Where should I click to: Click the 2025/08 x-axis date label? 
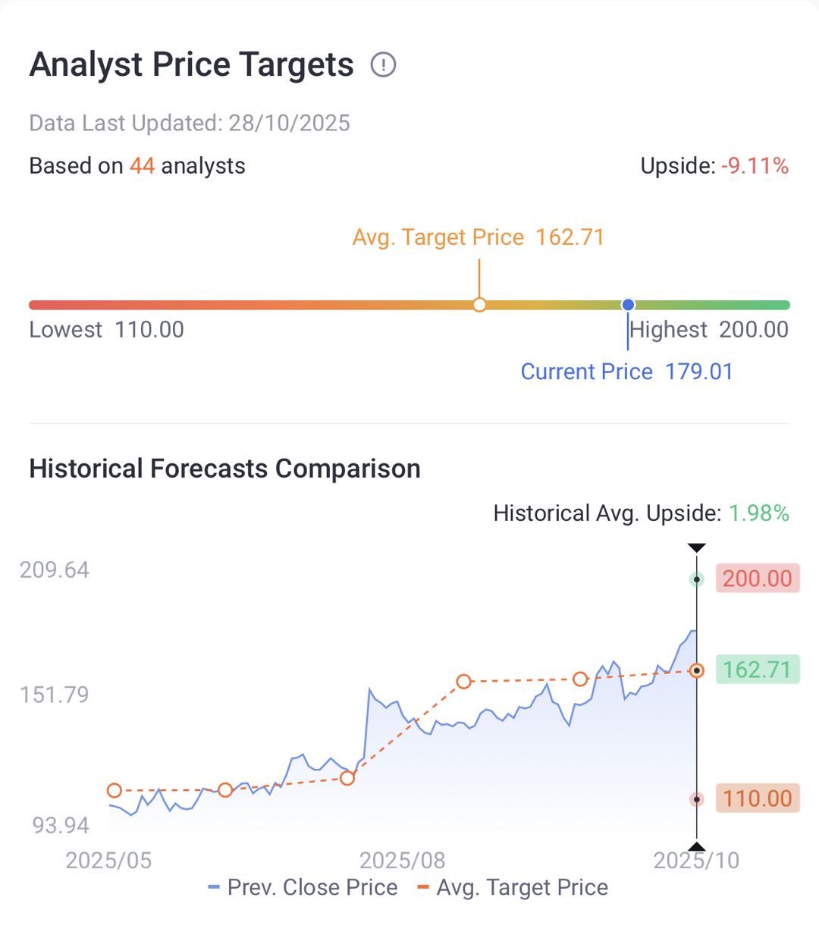pyautogui.click(x=402, y=861)
